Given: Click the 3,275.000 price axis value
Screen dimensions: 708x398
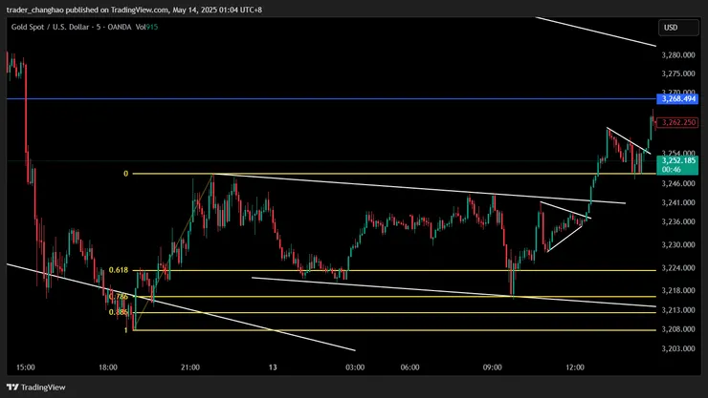Looking at the screenshot, I should [678, 73].
